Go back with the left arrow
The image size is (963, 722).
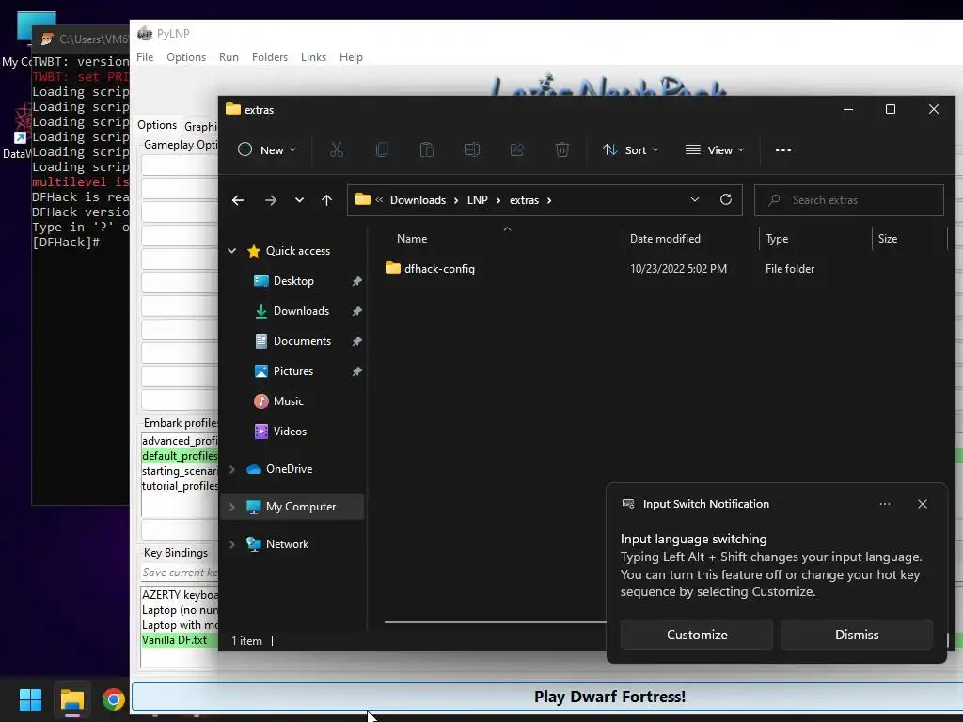pos(238,200)
